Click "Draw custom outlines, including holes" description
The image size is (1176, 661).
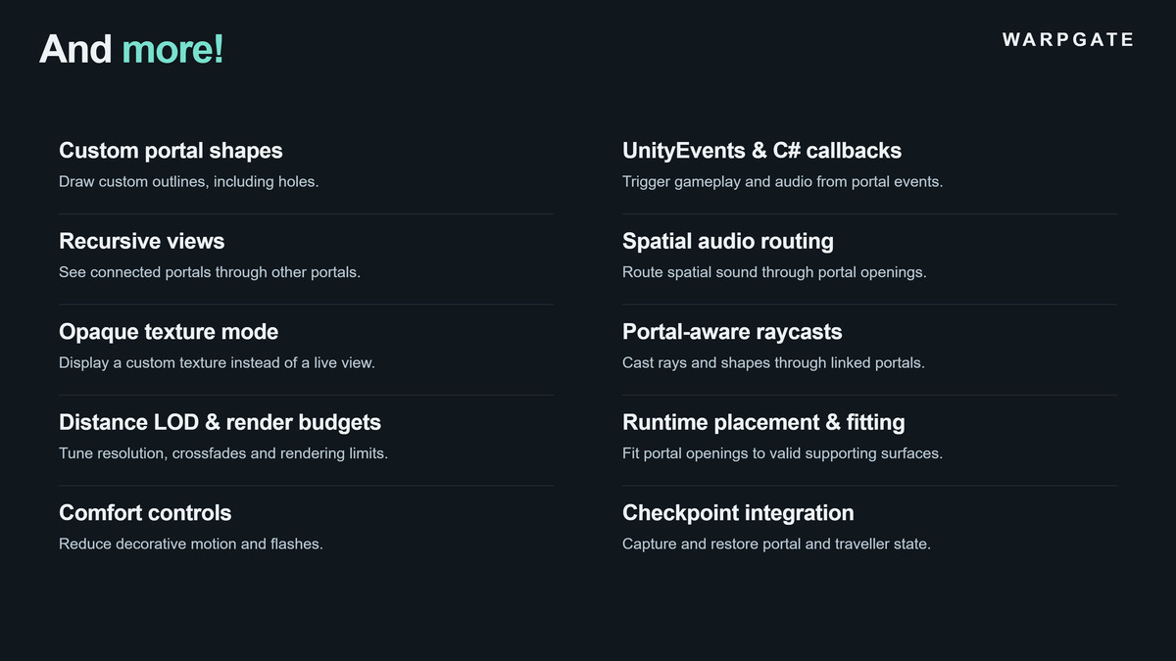[x=189, y=181]
